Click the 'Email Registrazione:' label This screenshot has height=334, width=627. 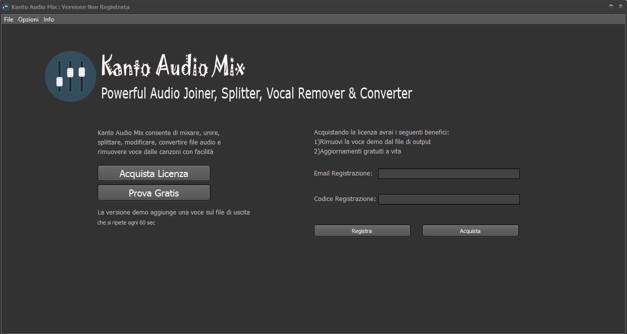tap(343, 173)
